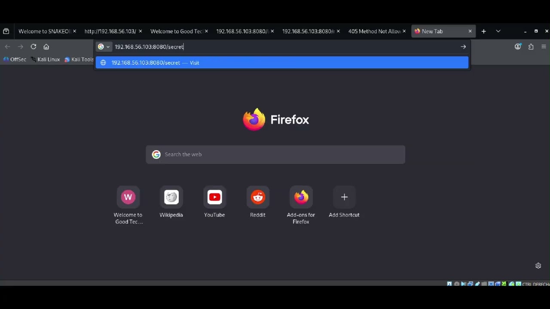Image resolution: width=550 pixels, height=309 pixels.
Task: Expand the Google search engine selector
Action: click(x=104, y=47)
